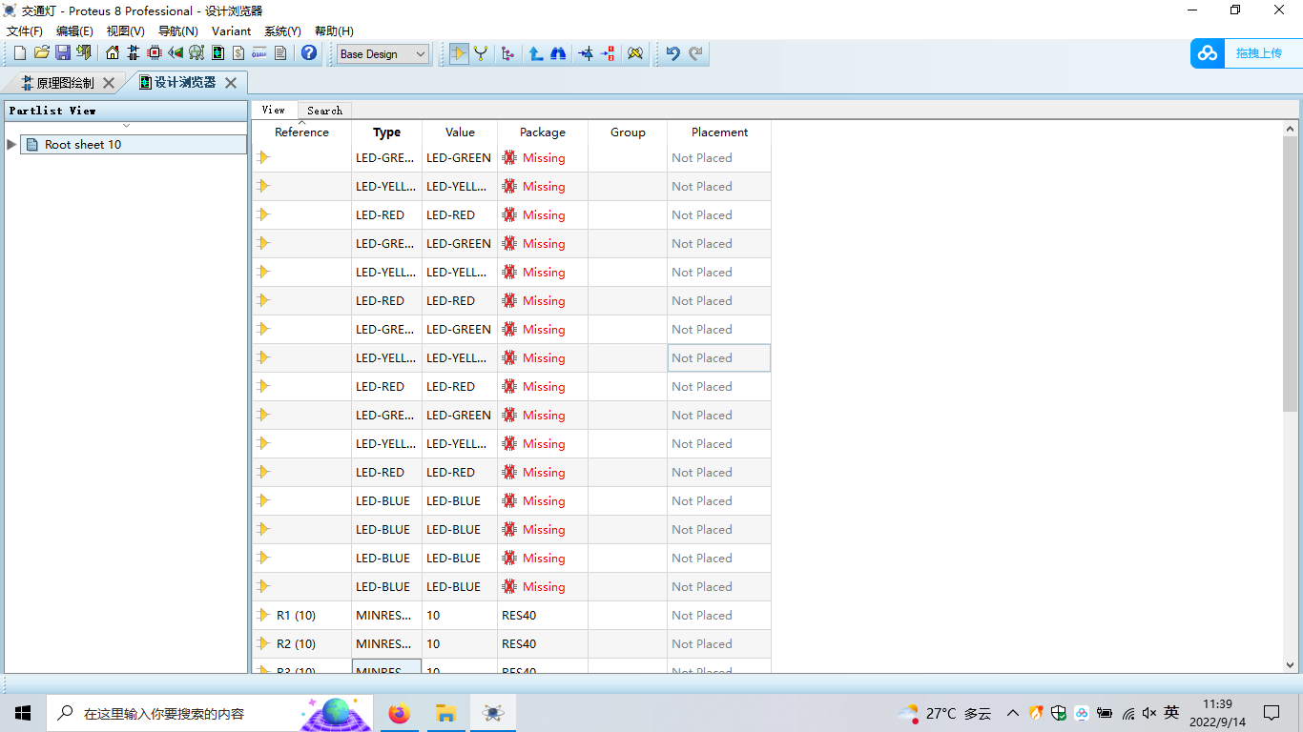Image resolution: width=1303 pixels, height=732 pixels.
Task: Open the Source Code toolbar icon
Action: (x=259, y=53)
